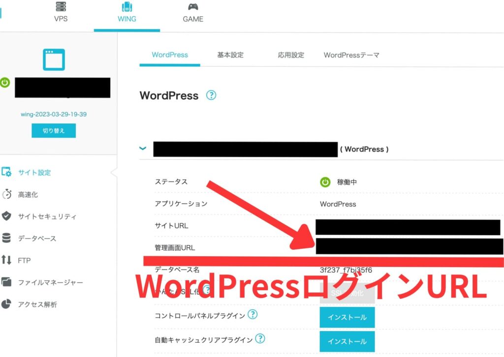Click the データベース cylinder icon
Viewport: 504px width, 357px height.
6,238
